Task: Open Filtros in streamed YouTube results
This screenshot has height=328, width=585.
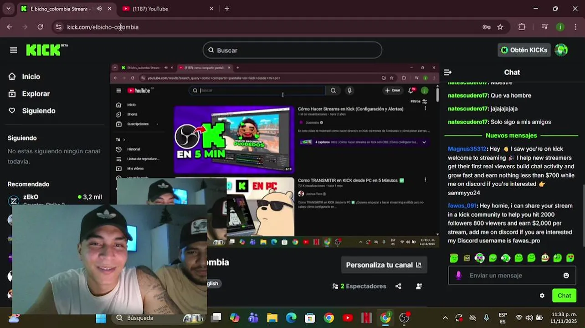Action: tap(419, 101)
